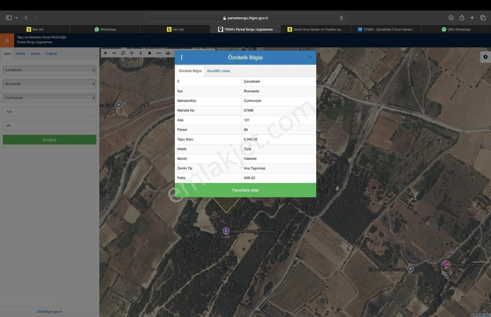Click the Parsel input field showing 96
This screenshot has height=317, width=491.
(49, 126)
